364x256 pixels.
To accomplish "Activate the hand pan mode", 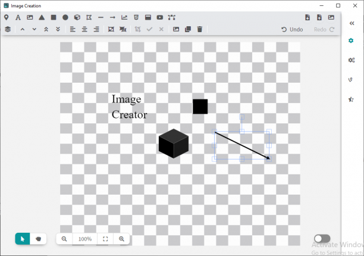I will (x=38, y=239).
